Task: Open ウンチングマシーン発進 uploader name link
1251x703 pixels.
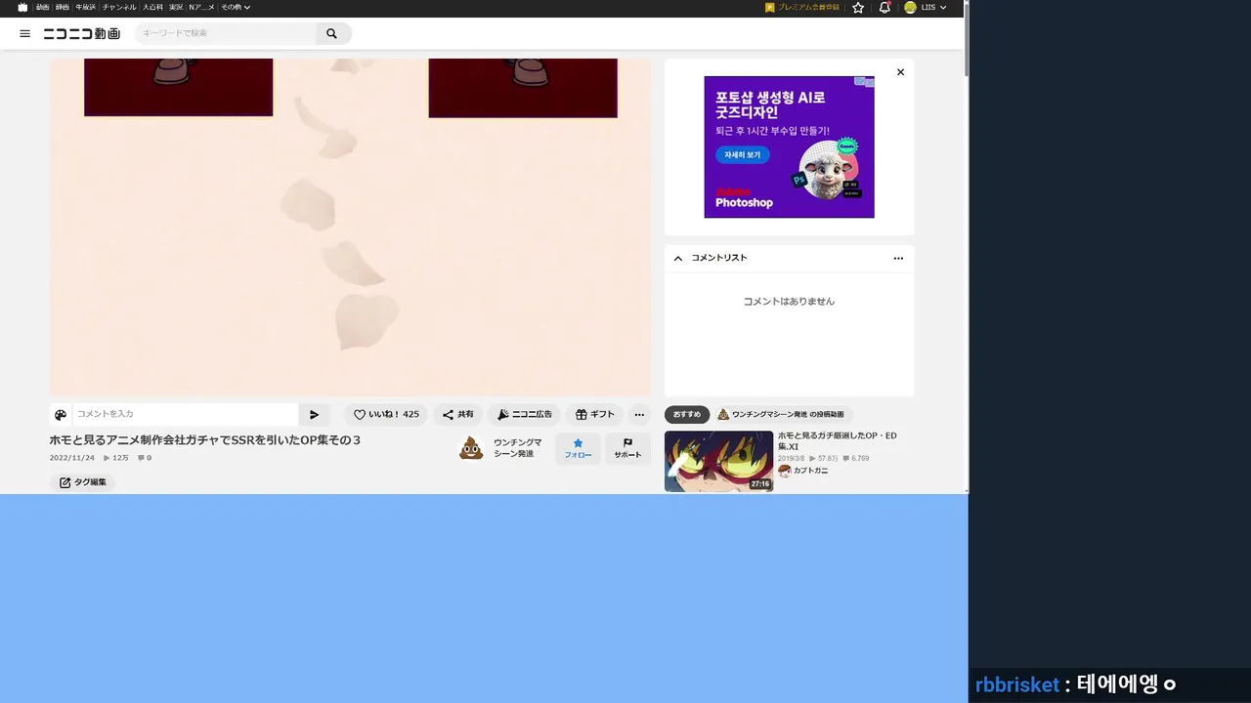Action: pos(517,448)
